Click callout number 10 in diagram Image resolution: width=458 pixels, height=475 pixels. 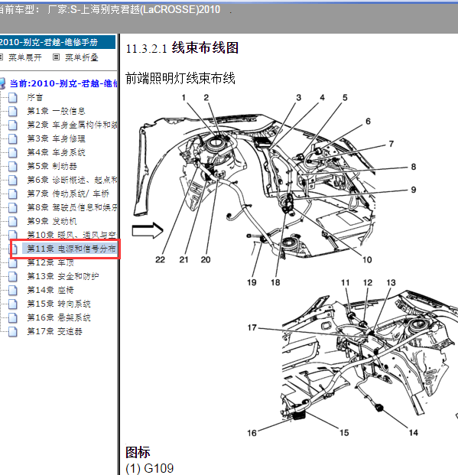click(367, 259)
